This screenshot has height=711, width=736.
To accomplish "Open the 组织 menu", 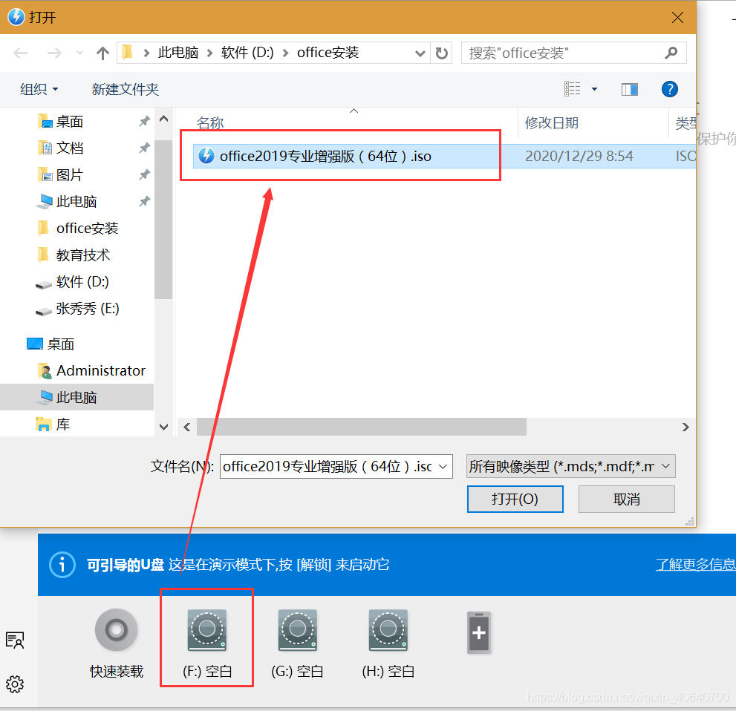I will pos(39,89).
